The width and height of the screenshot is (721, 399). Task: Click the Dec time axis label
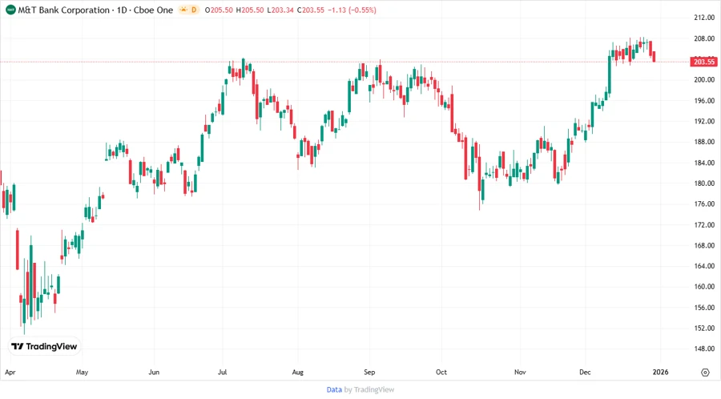pos(585,372)
